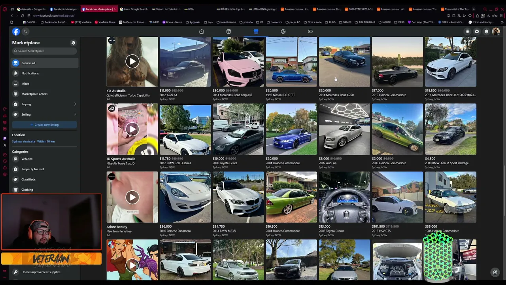Show the Facebook notifications bell
Image resolution: width=506 pixels, height=285 pixels.
(486, 32)
